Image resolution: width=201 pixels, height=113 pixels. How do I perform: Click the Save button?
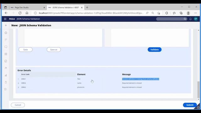25,50
